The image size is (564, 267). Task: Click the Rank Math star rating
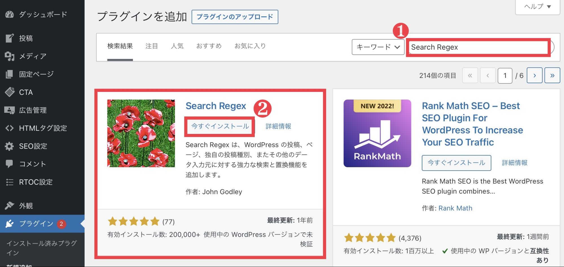point(370,238)
